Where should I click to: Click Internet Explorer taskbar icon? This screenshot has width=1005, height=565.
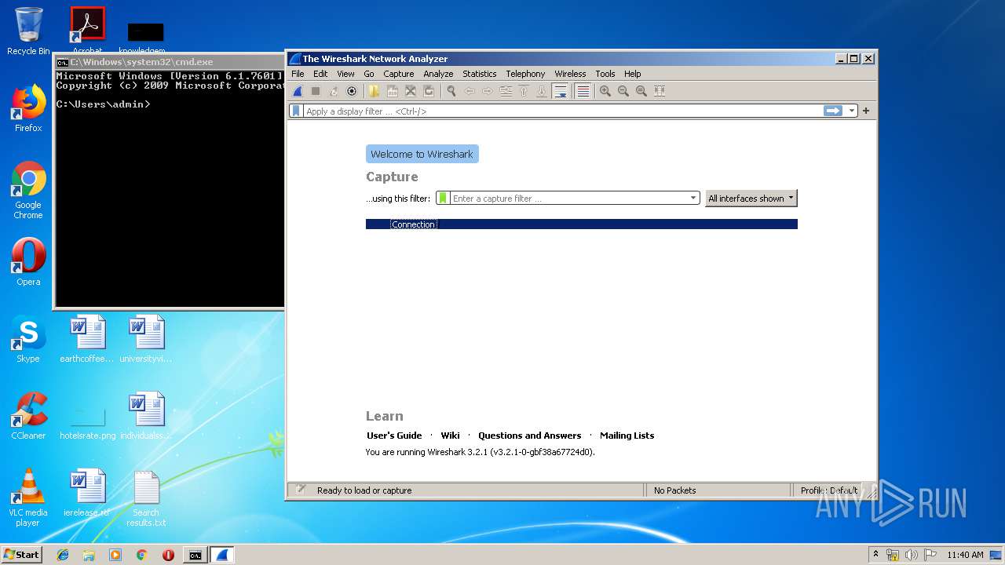pos(63,555)
